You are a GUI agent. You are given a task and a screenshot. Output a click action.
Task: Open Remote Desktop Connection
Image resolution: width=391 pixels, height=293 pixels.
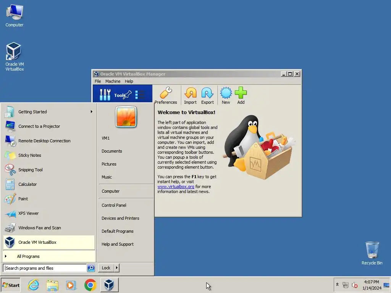click(48, 141)
